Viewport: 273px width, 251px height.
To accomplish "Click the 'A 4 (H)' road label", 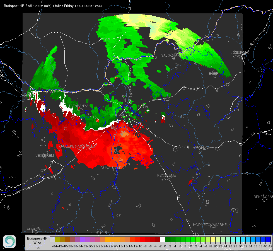I will pyautogui.click(x=184, y=147).
